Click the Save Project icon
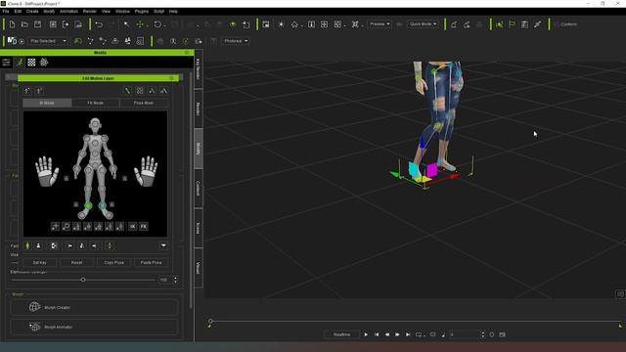626x352 pixels. click(37, 24)
